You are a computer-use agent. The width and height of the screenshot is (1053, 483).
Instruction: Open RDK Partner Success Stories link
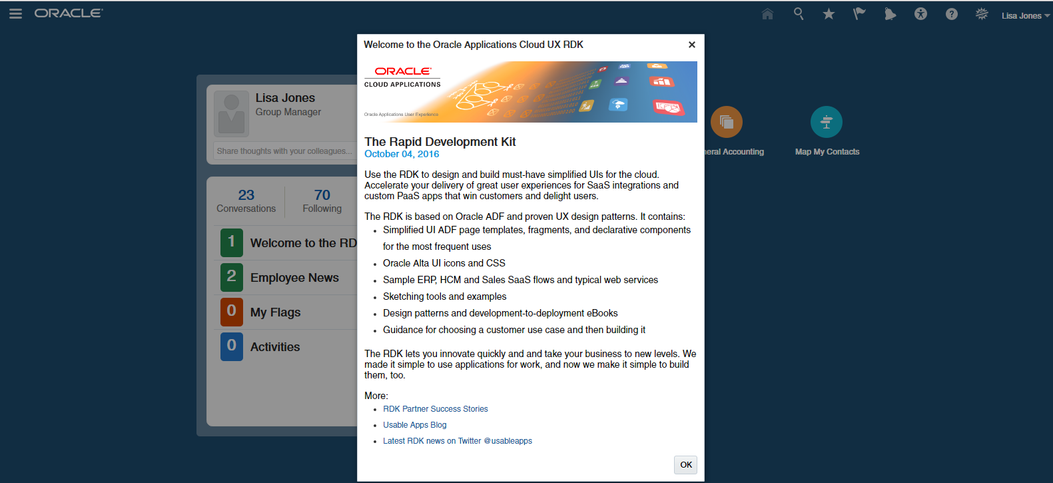point(435,409)
